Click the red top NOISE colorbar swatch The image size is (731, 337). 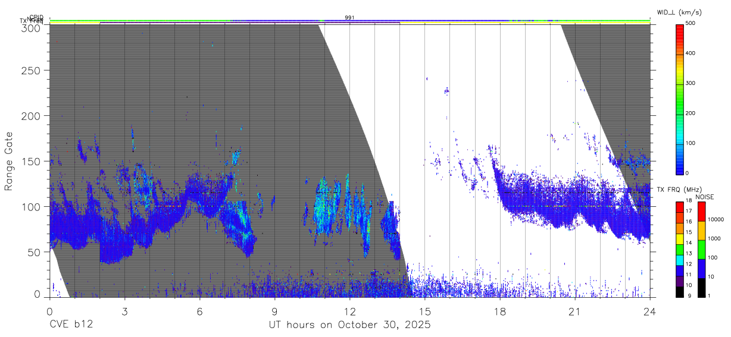701,212
